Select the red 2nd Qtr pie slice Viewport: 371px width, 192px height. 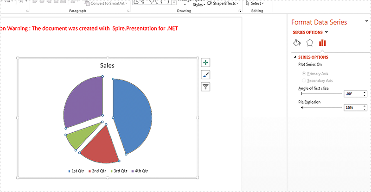102,148
